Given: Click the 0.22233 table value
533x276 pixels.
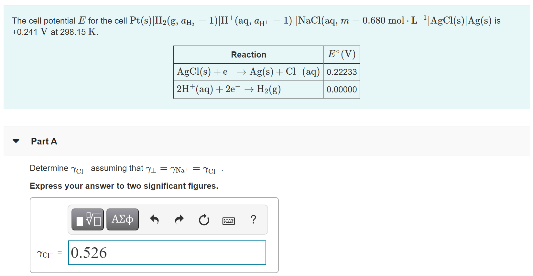Looking at the screenshot, I should [x=342, y=72].
